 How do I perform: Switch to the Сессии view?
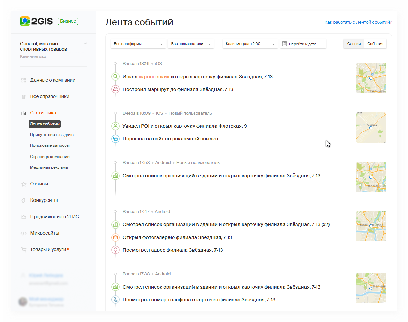[x=354, y=44]
